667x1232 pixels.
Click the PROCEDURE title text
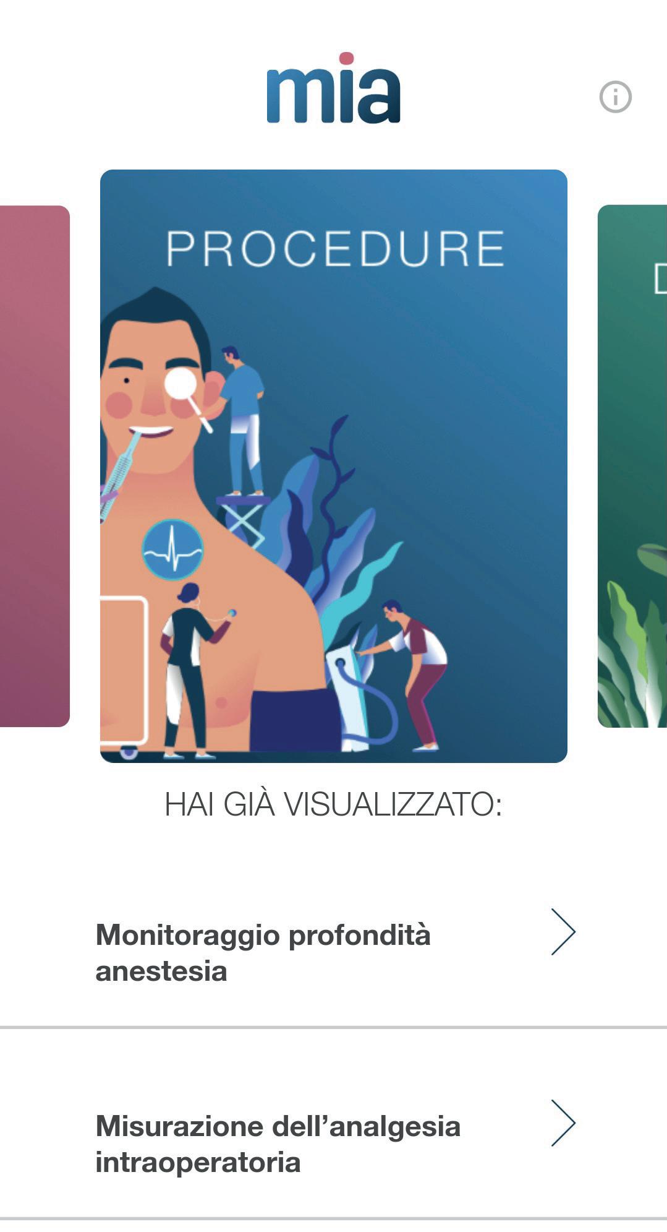335,249
